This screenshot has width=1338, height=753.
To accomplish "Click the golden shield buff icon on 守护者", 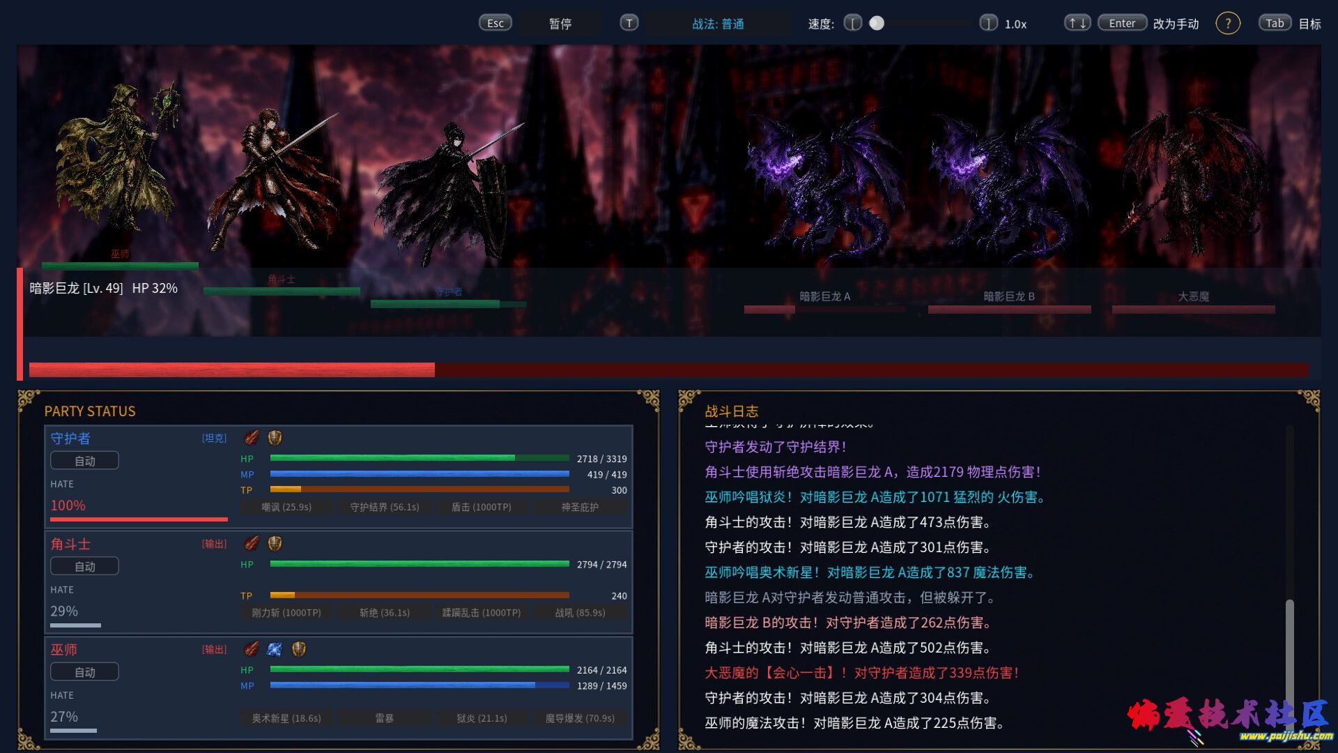I will pyautogui.click(x=275, y=438).
